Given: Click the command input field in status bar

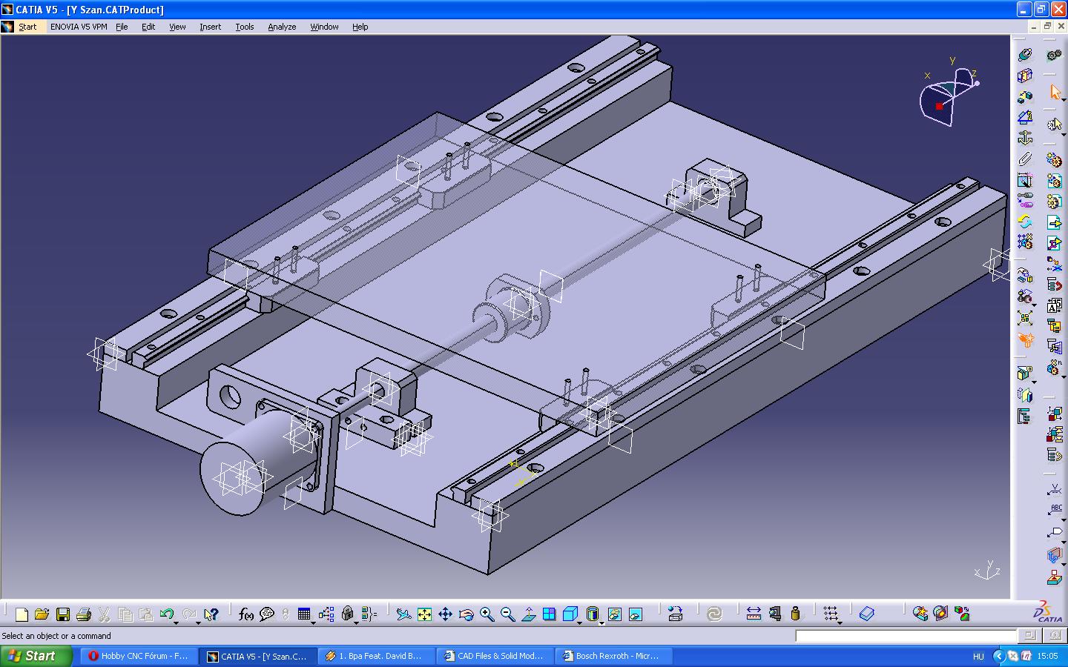Looking at the screenshot, I should pyautogui.click(x=905, y=636).
